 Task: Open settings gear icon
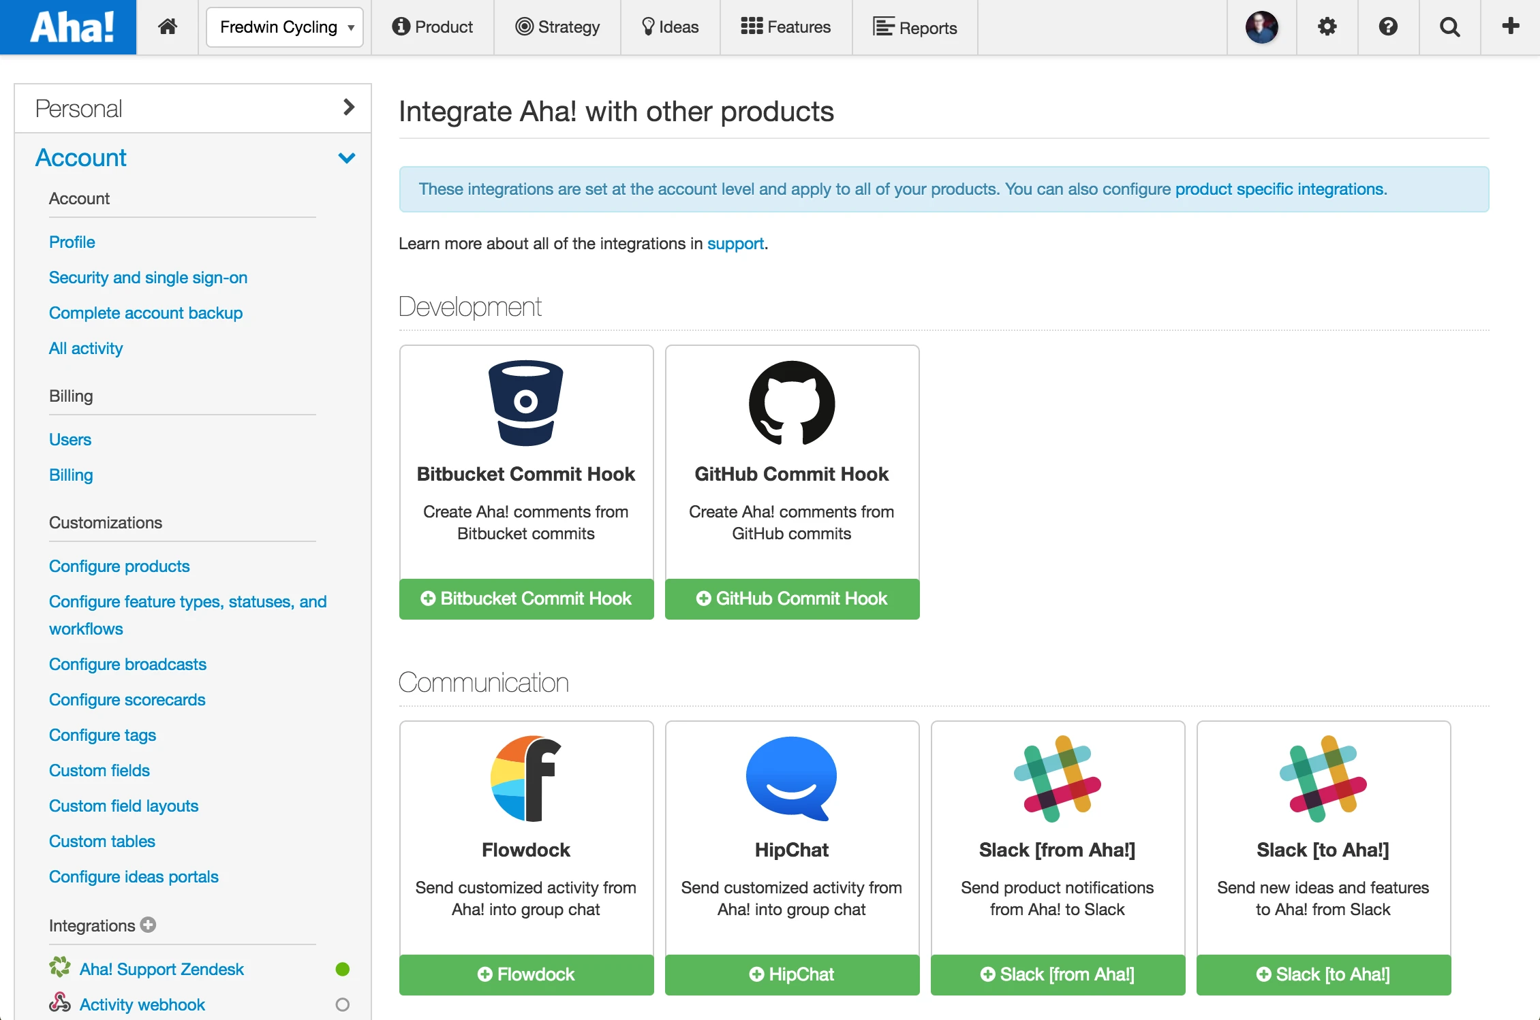tap(1327, 27)
